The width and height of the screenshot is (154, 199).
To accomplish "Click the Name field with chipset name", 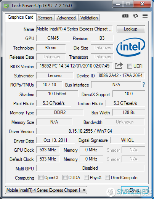I will tap(74, 29).
